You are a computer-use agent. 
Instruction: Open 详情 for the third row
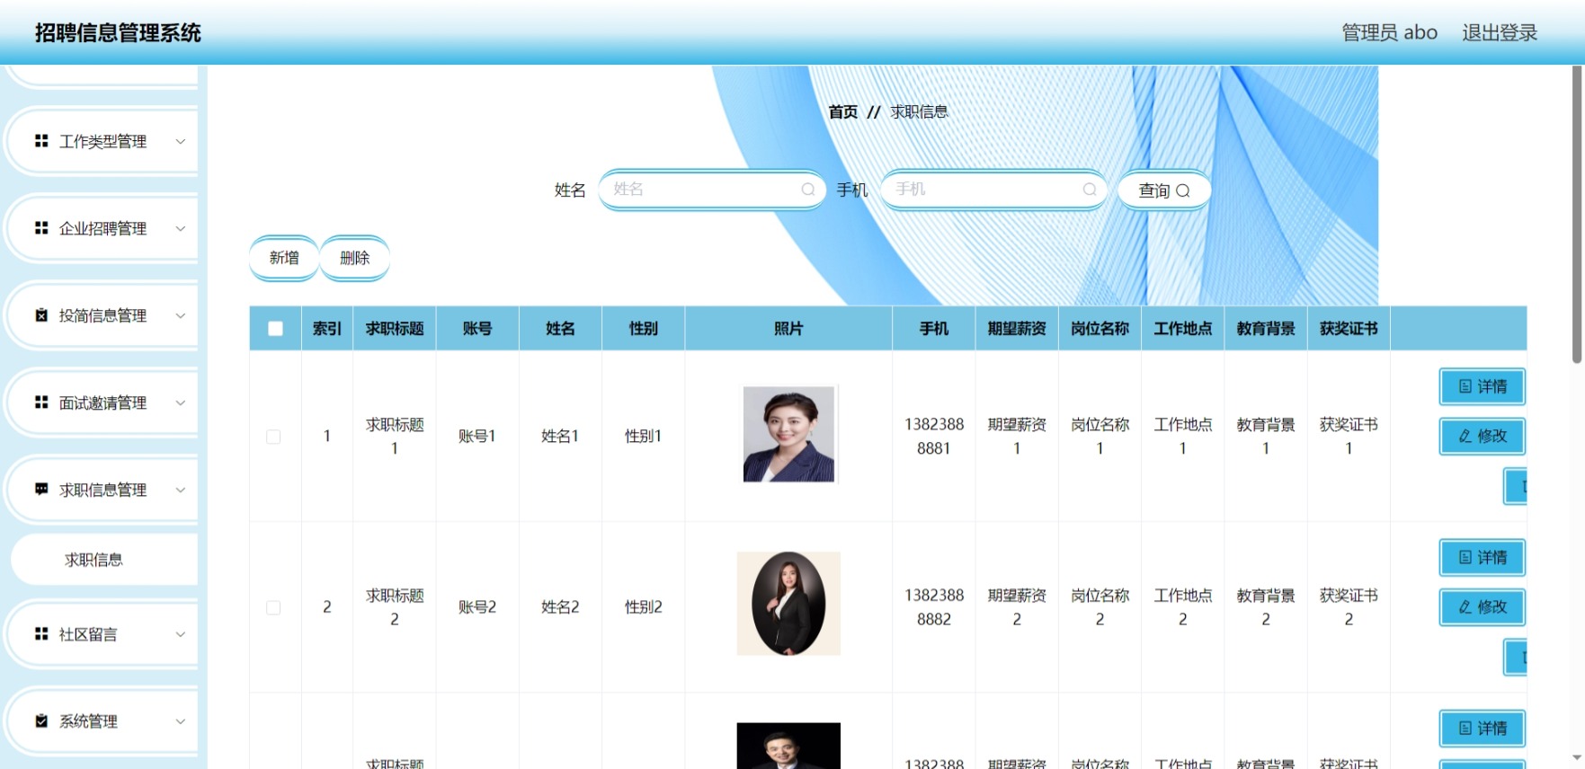tap(1482, 728)
